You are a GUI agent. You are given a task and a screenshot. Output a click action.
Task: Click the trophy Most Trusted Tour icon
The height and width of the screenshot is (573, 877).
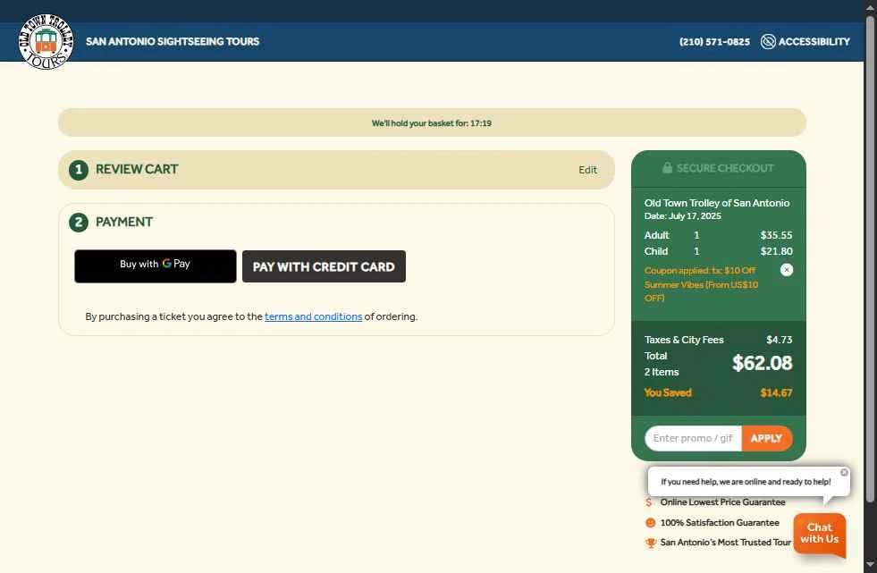coord(651,543)
